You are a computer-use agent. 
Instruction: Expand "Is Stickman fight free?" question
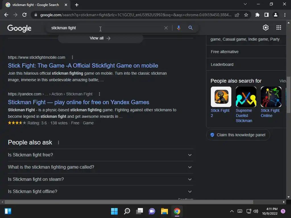[x=100, y=155]
